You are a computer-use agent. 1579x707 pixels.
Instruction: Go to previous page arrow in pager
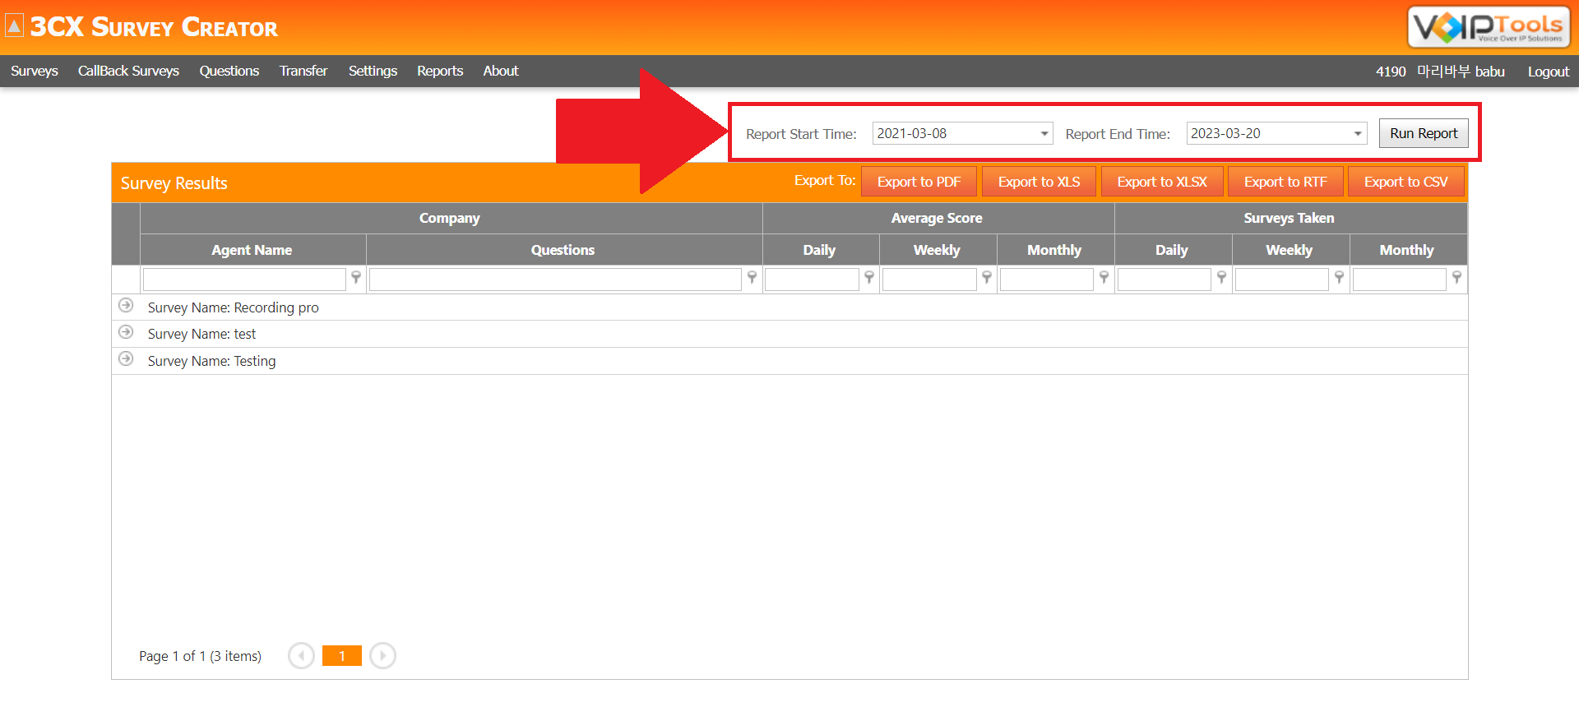click(302, 655)
